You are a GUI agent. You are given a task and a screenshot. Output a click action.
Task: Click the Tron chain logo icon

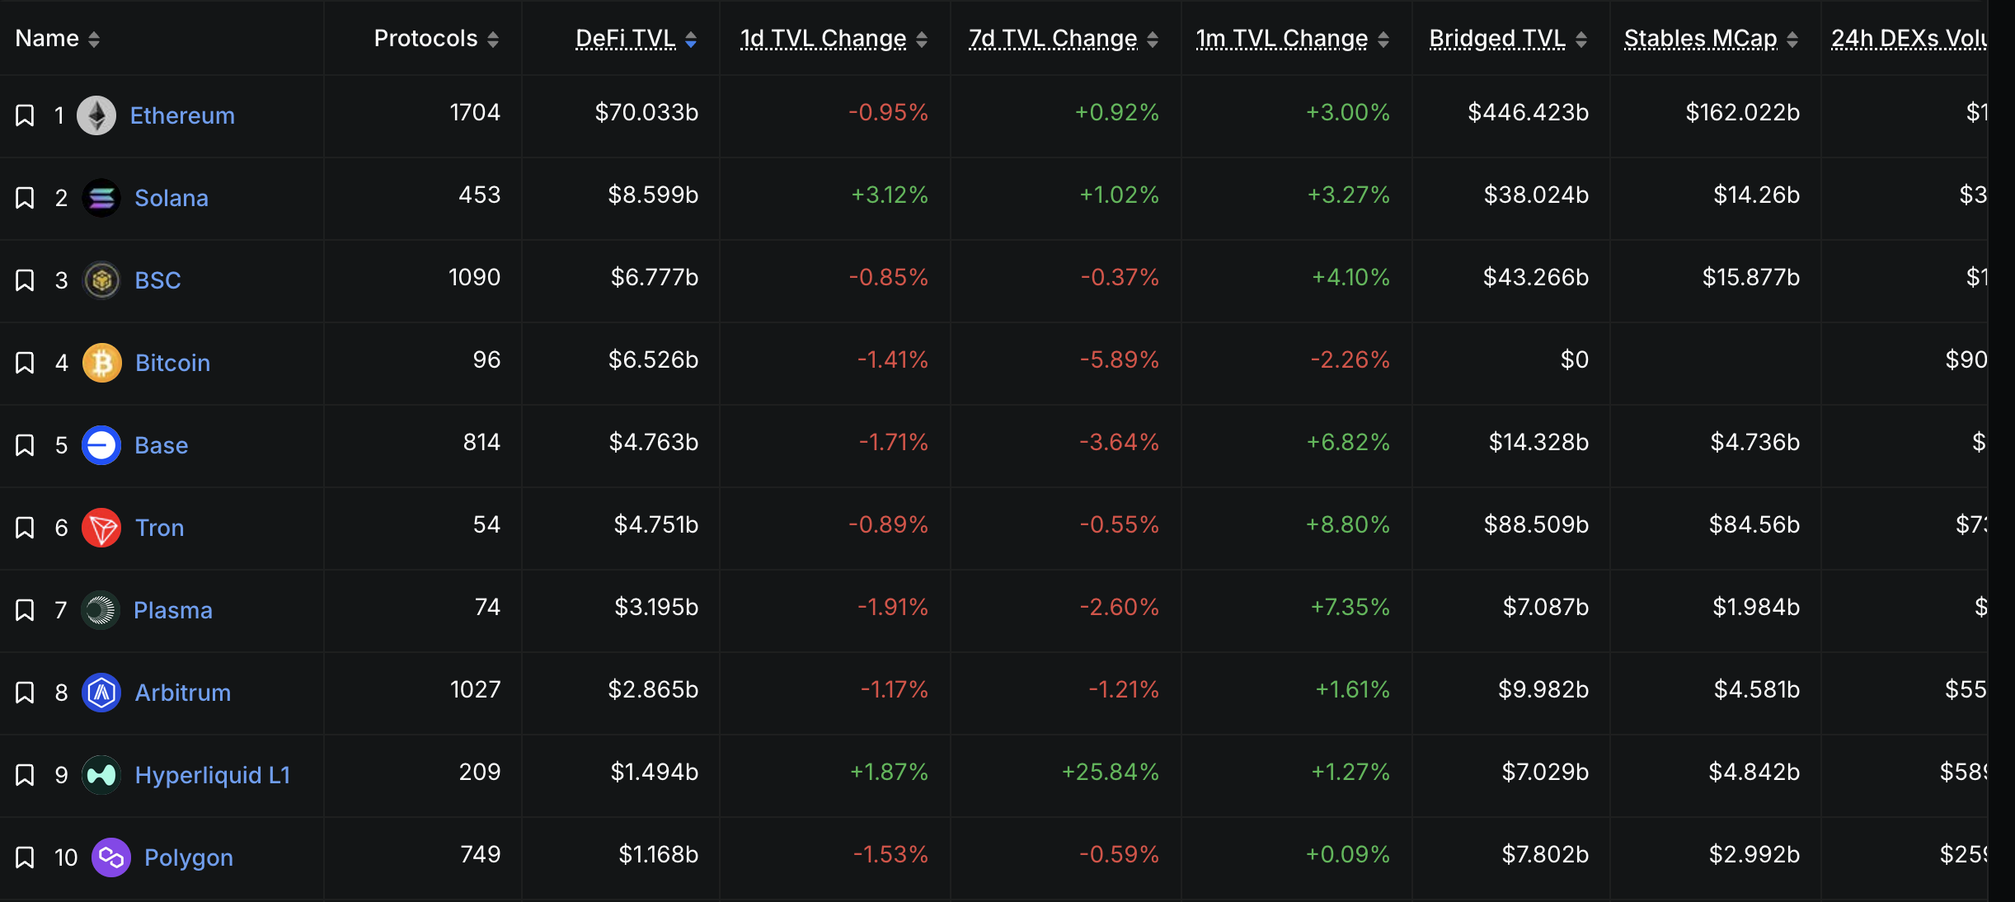click(x=101, y=528)
